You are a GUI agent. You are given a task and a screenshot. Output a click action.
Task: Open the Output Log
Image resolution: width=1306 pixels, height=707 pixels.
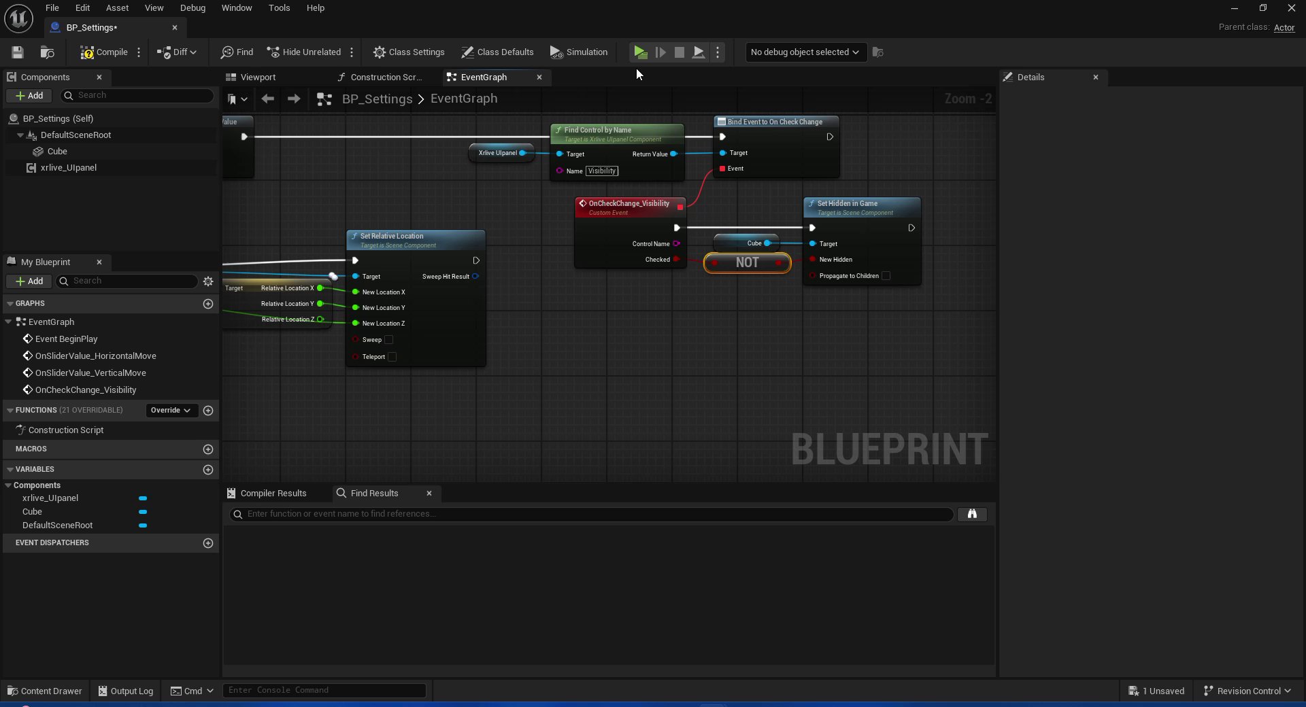tap(126, 691)
